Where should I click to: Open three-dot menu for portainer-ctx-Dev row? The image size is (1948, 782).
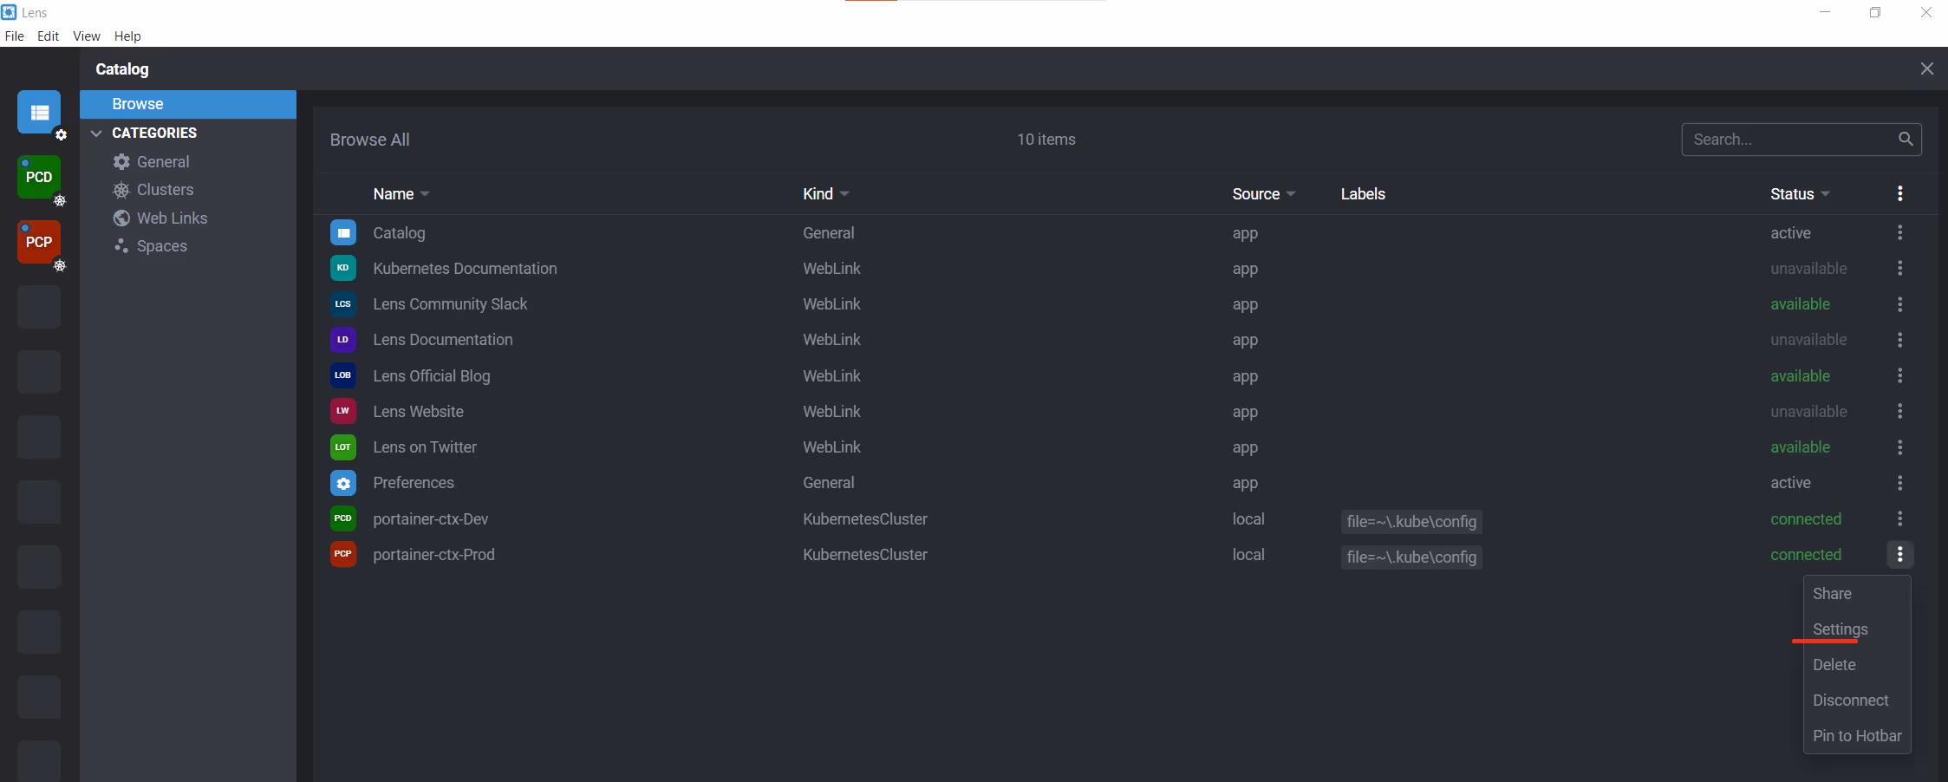point(1899,518)
